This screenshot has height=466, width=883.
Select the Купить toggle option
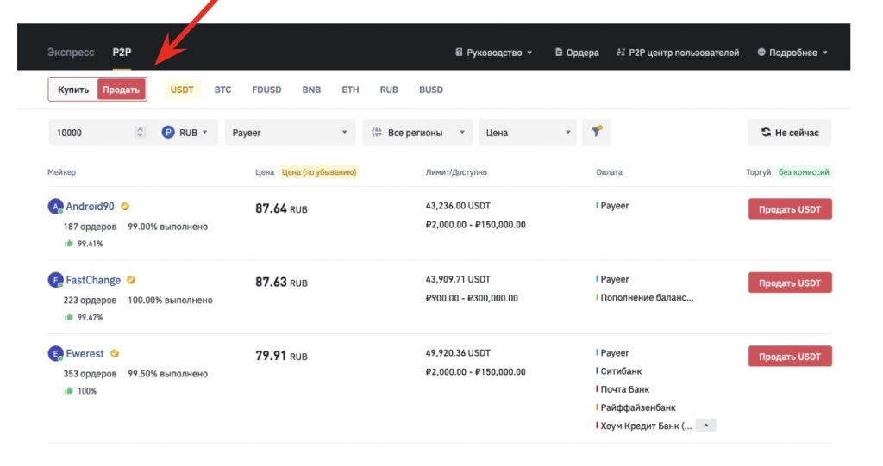(73, 90)
